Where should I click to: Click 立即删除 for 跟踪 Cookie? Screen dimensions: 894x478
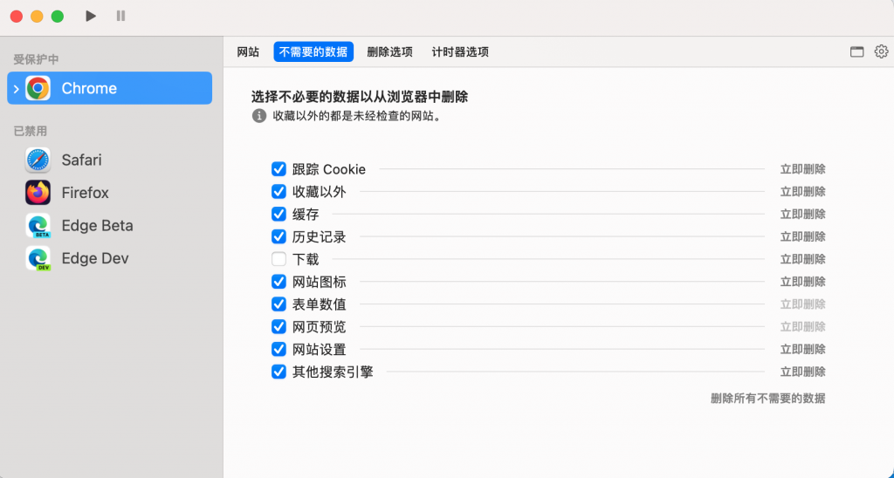tap(803, 169)
